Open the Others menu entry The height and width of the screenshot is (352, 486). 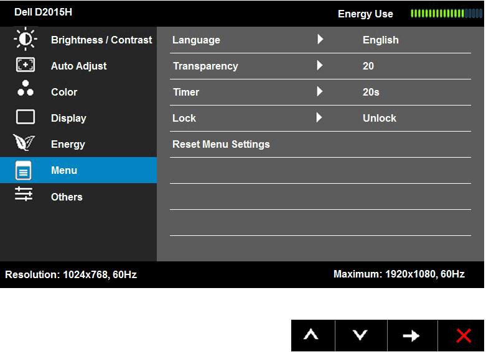pyautogui.click(x=78, y=197)
